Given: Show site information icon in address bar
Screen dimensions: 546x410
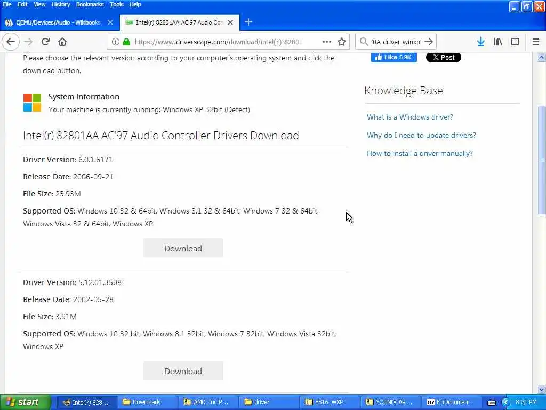Looking at the screenshot, I should [115, 42].
